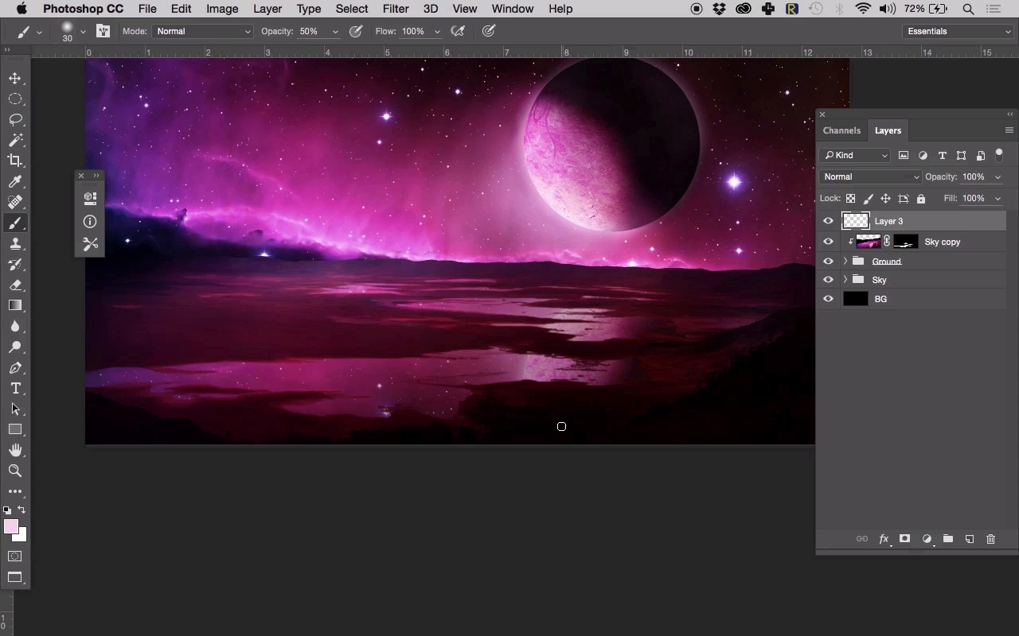Viewport: 1019px width, 636px height.
Task: Click the foreground color swatch
Action: [x=10, y=526]
